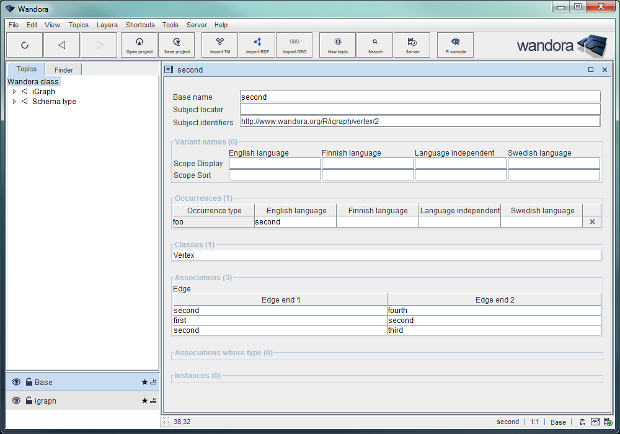Toggle the lock on the igraph layer
Viewport: 620px width, 434px height.
[29, 401]
